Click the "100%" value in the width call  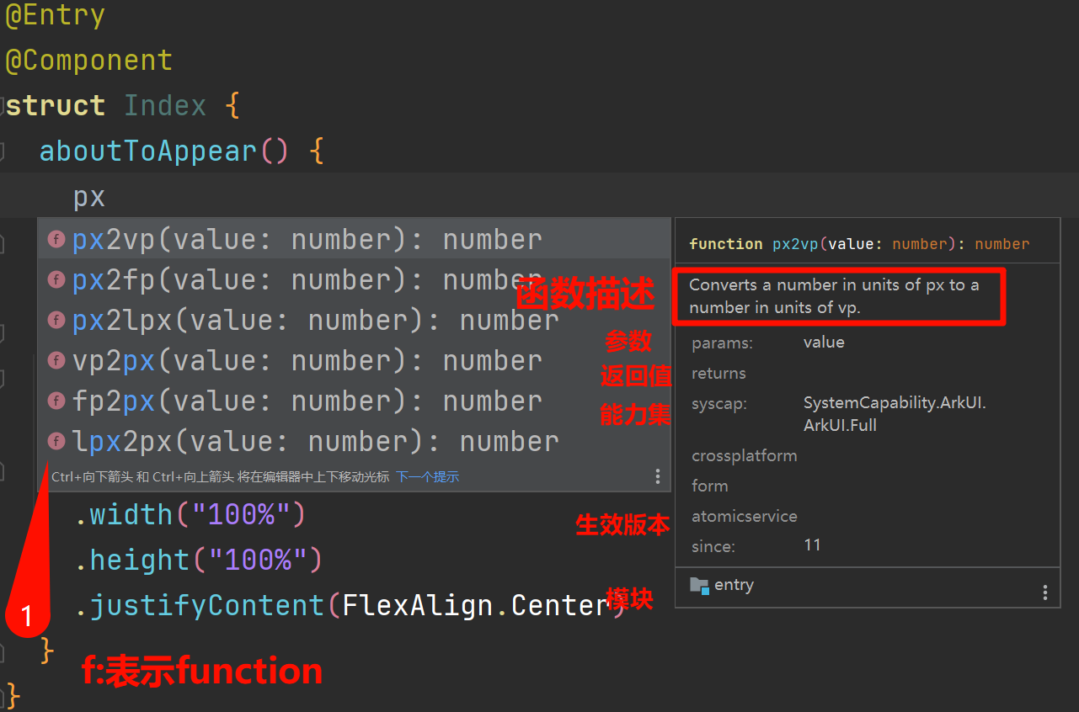pos(240,514)
